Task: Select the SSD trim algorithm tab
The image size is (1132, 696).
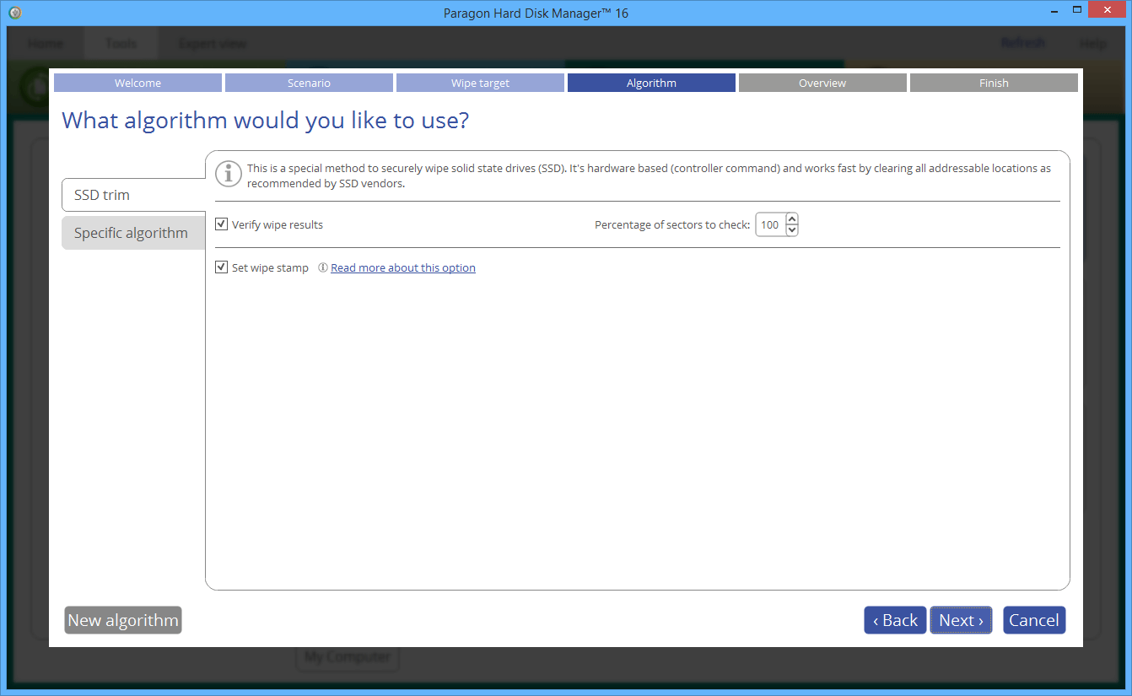Action: pos(133,195)
